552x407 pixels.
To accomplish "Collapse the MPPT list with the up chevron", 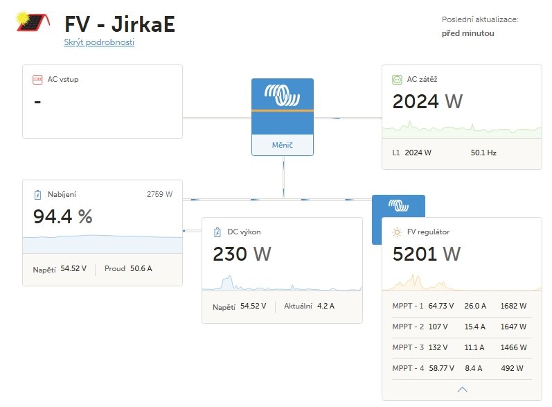I will pos(462,390).
